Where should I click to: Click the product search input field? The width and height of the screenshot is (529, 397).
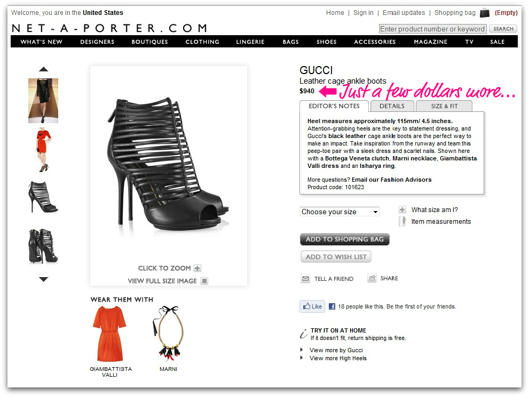click(x=432, y=29)
